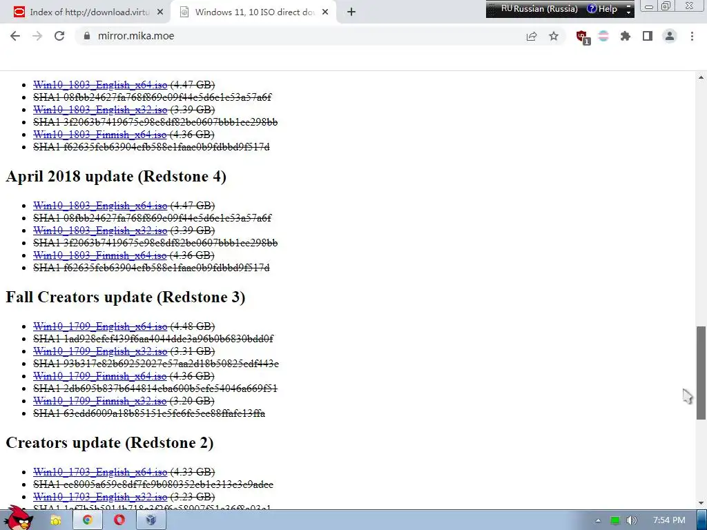707x530 pixels.
Task: Click the 'April 2018 update (Redstone 4)' heading
Action: click(x=116, y=176)
